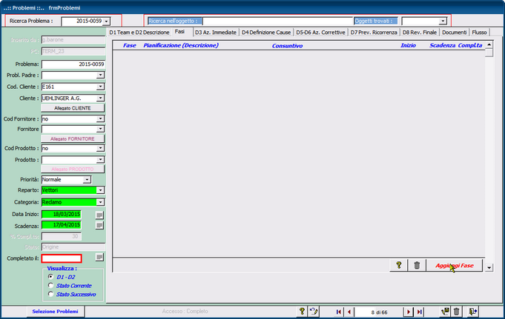
Task: Expand the Cod. Cliente dropdown
Action: [101, 87]
